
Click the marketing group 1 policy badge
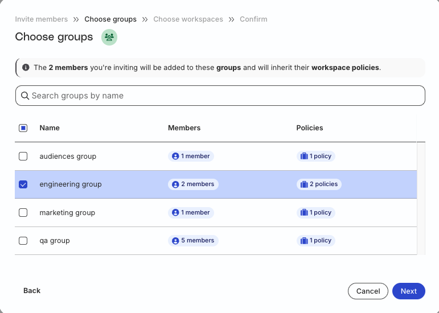pos(315,213)
